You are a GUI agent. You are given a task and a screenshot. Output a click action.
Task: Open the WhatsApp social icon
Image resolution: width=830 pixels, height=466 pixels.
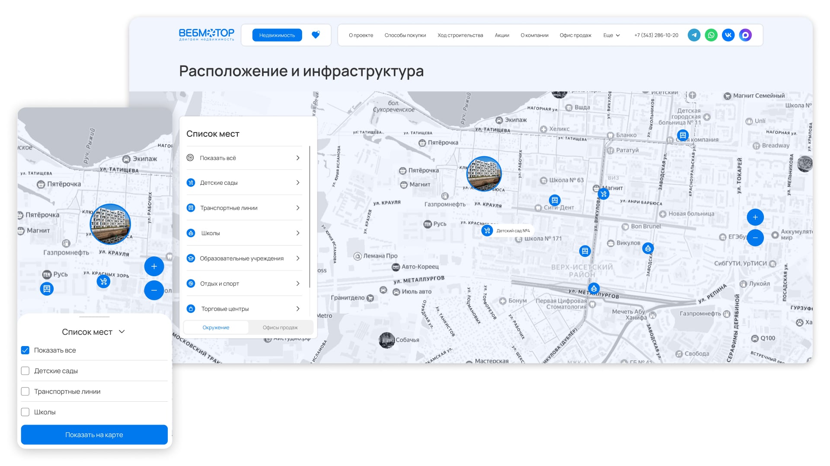pos(711,35)
